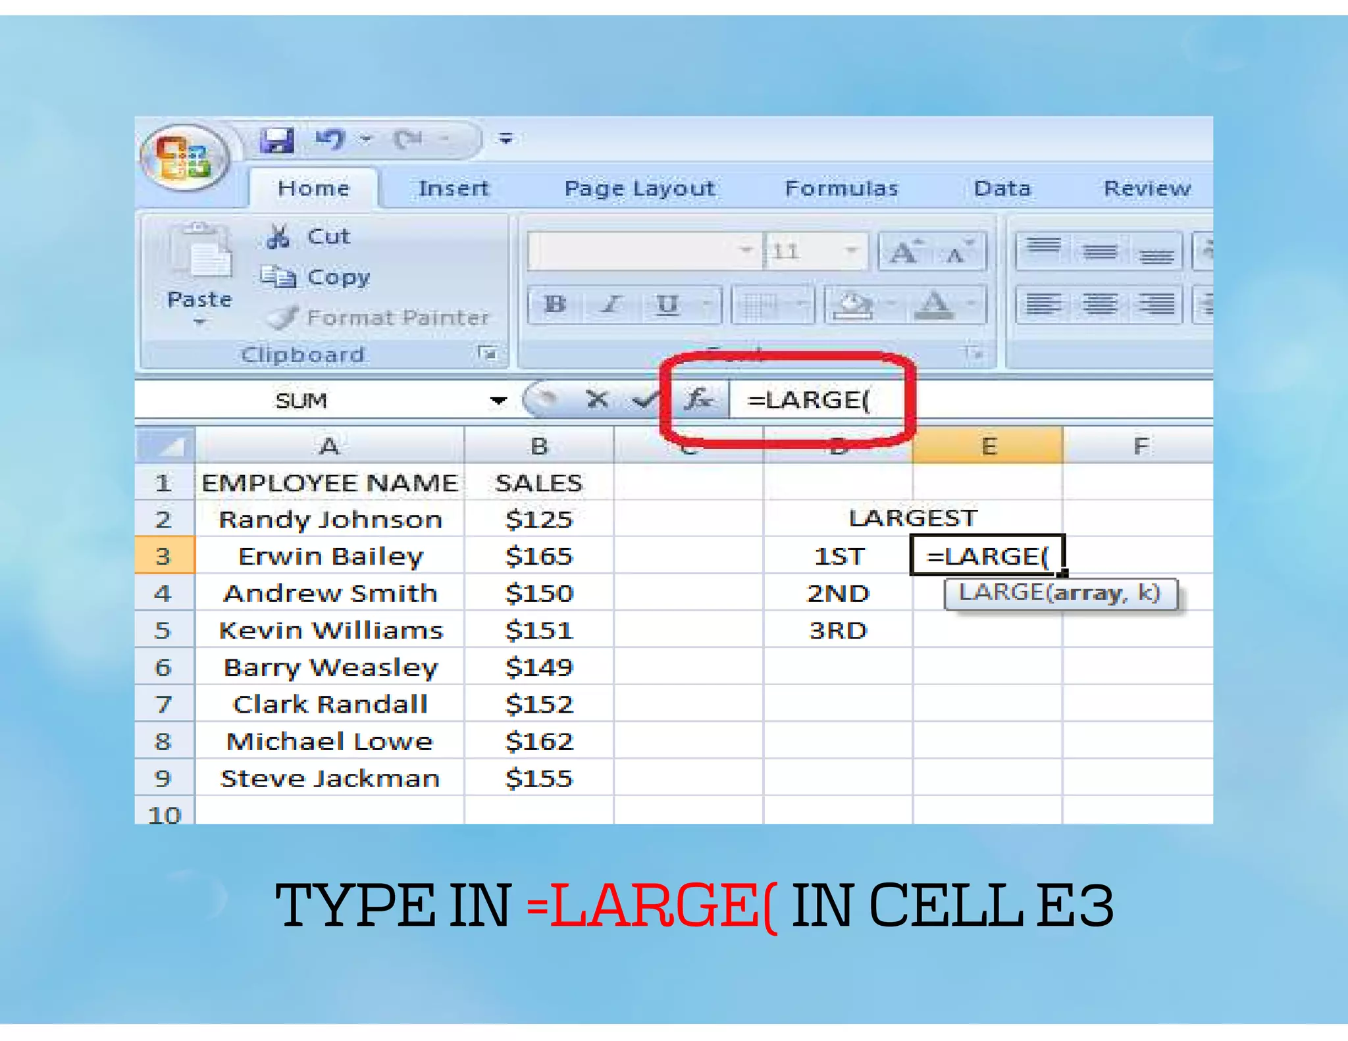
Task: Switch to the Formulas tab
Action: point(841,189)
